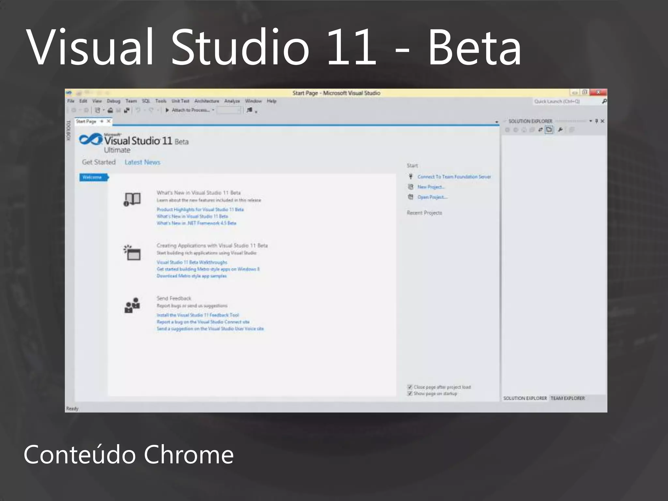The width and height of the screenshot is (668, 501).
Task: Open the document tab list dropdown arrow
Action: 496,122
